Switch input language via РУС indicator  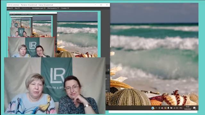tap(181, 108)
